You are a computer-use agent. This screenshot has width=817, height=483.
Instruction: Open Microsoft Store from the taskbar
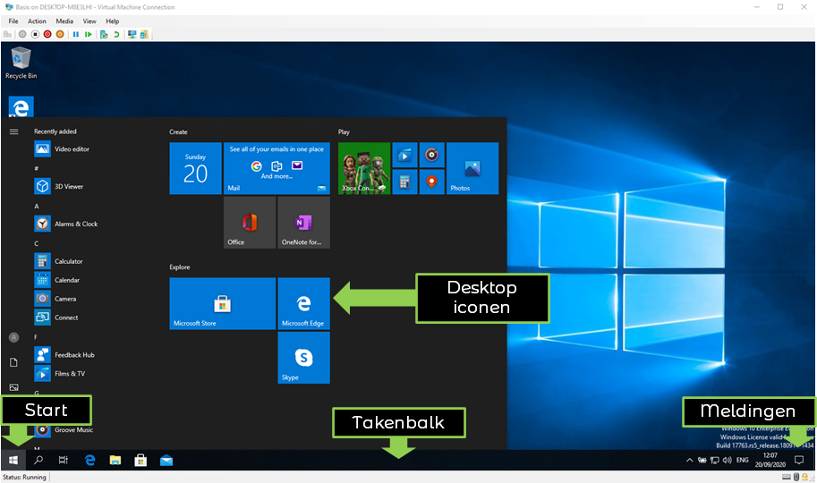coord(140,460)
